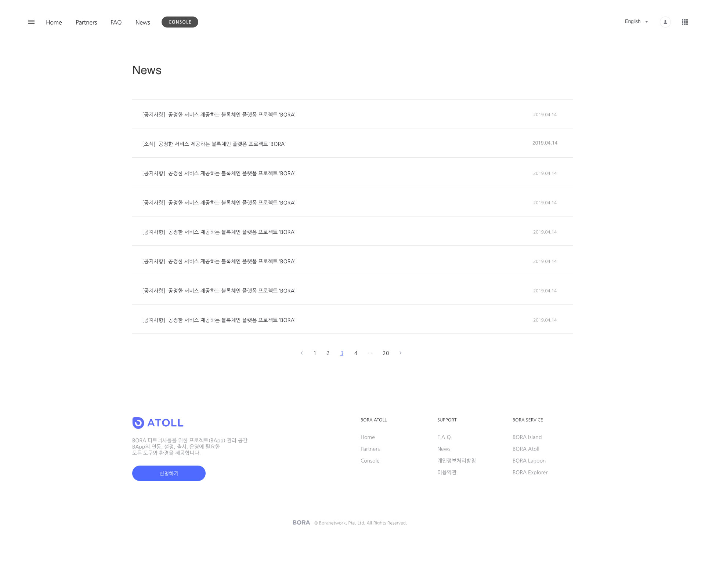Open the FAQ menu item in header
This screenshot has width=705, height=565.
tap(116, 22)
